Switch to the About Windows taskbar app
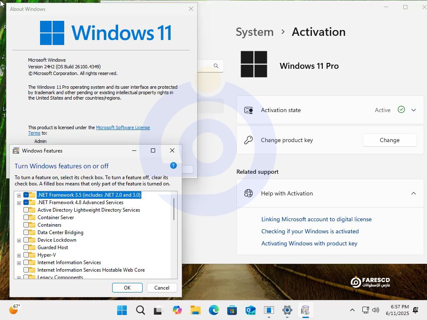This screenshot has height=320, width=427. (269, 310)
